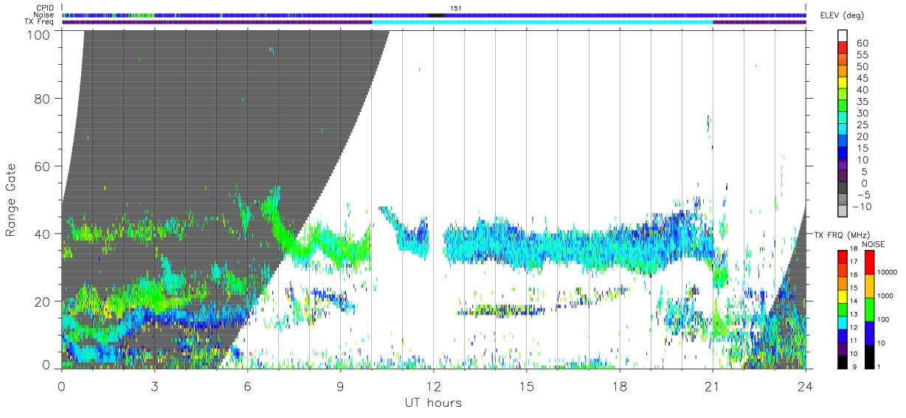
Task: Click elevation legend value 55
Action: click(x=862, y=55)
